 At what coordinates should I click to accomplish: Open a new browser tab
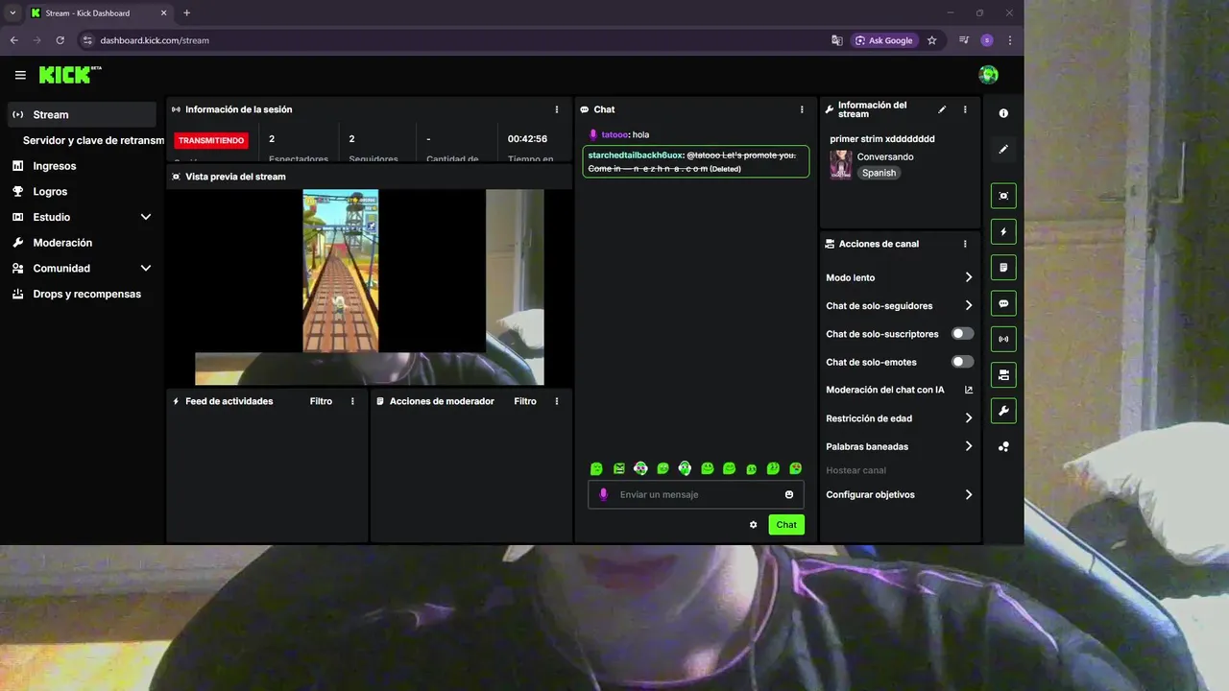pyautogui.click(x=186, y=13)
